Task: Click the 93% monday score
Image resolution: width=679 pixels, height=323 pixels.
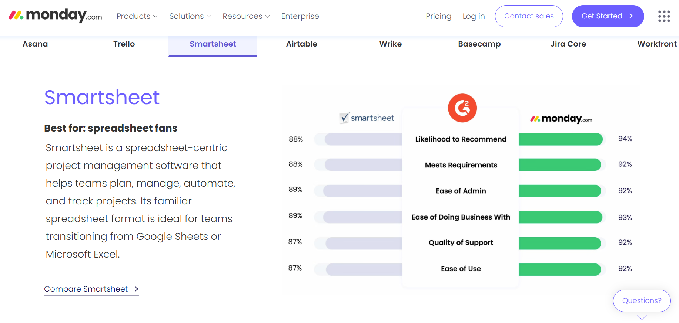Action: click(x=625, y=217)
